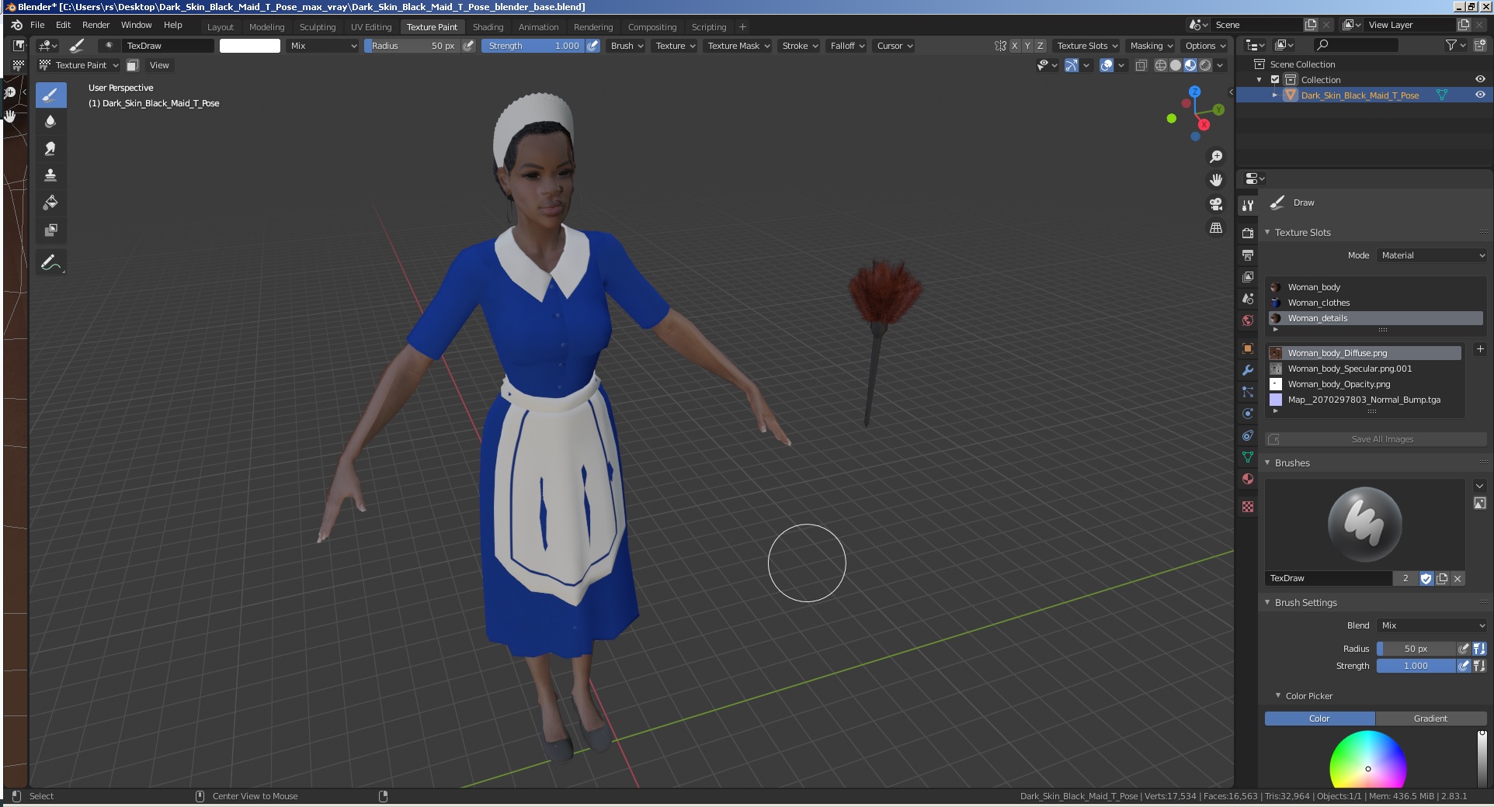
Task: Select the Draw brush tool in toolbar
Action: click(x=50, y=95)
